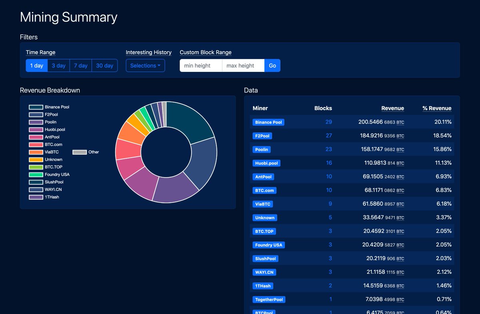Screen dimensions: 480x314
Task: Toggle Foundry USA legend entry
Action: coord(49,175)
